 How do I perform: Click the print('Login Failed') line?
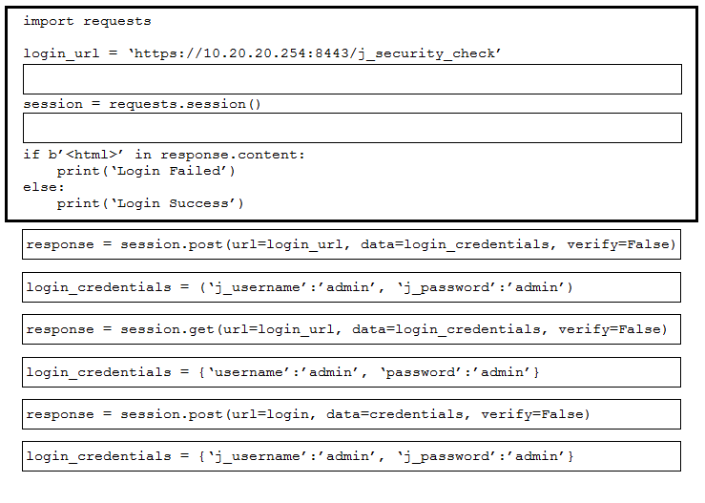coord(146,171)
